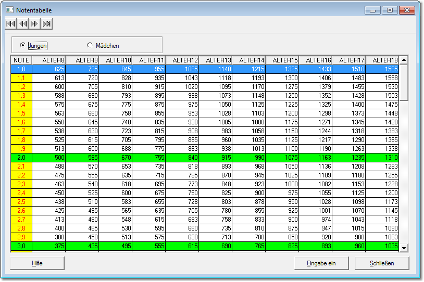This screenshot has width=424, height=282.
Task: Go to previous record arrow icon
Action: (23, 23)
